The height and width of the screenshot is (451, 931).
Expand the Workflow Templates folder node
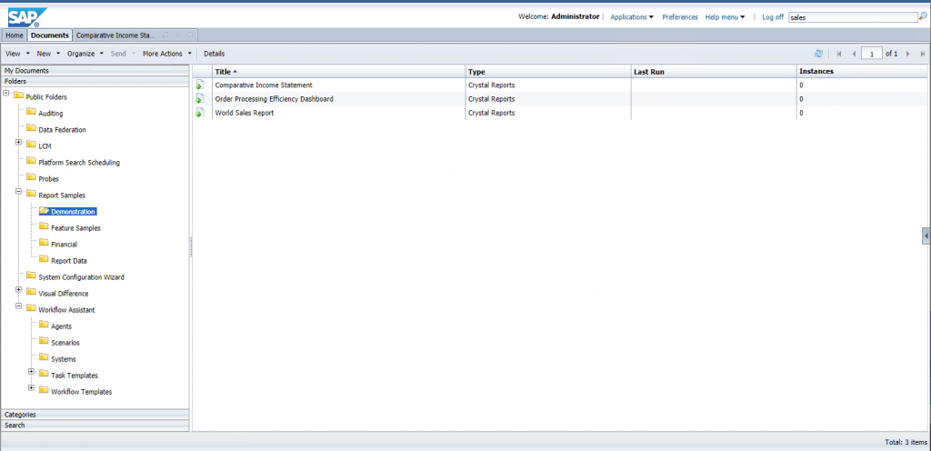[x=32, y=388]
